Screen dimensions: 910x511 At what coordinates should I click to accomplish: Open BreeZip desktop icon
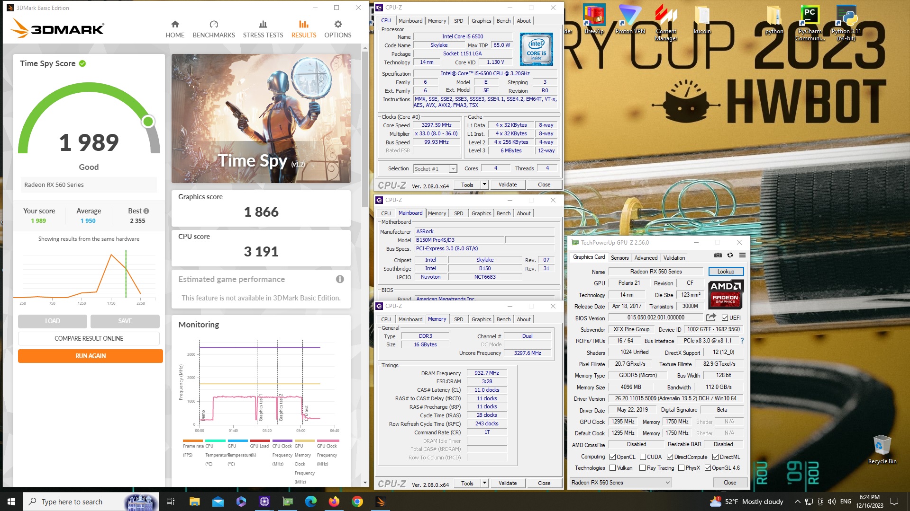594,19
